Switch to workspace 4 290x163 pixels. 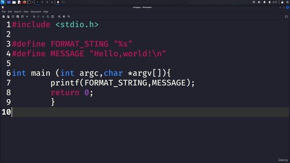click(52, 2)
